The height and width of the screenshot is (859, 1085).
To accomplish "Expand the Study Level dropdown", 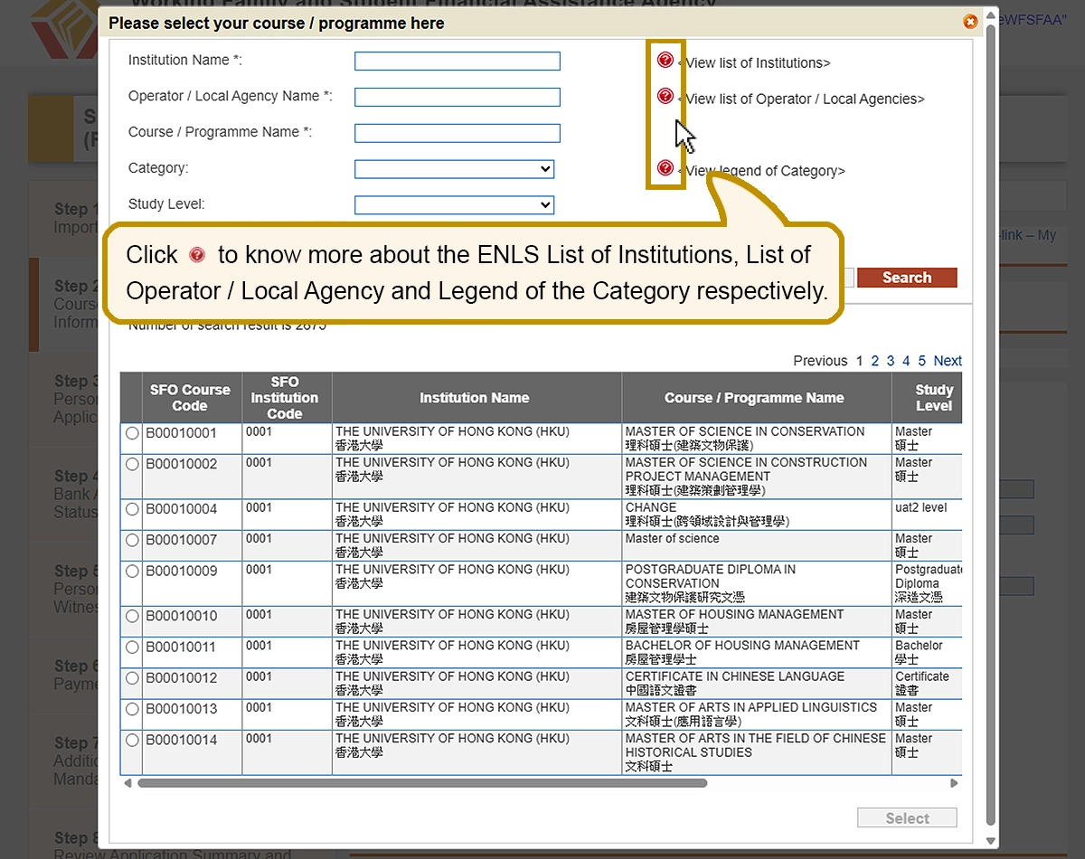I will point(454,205).
